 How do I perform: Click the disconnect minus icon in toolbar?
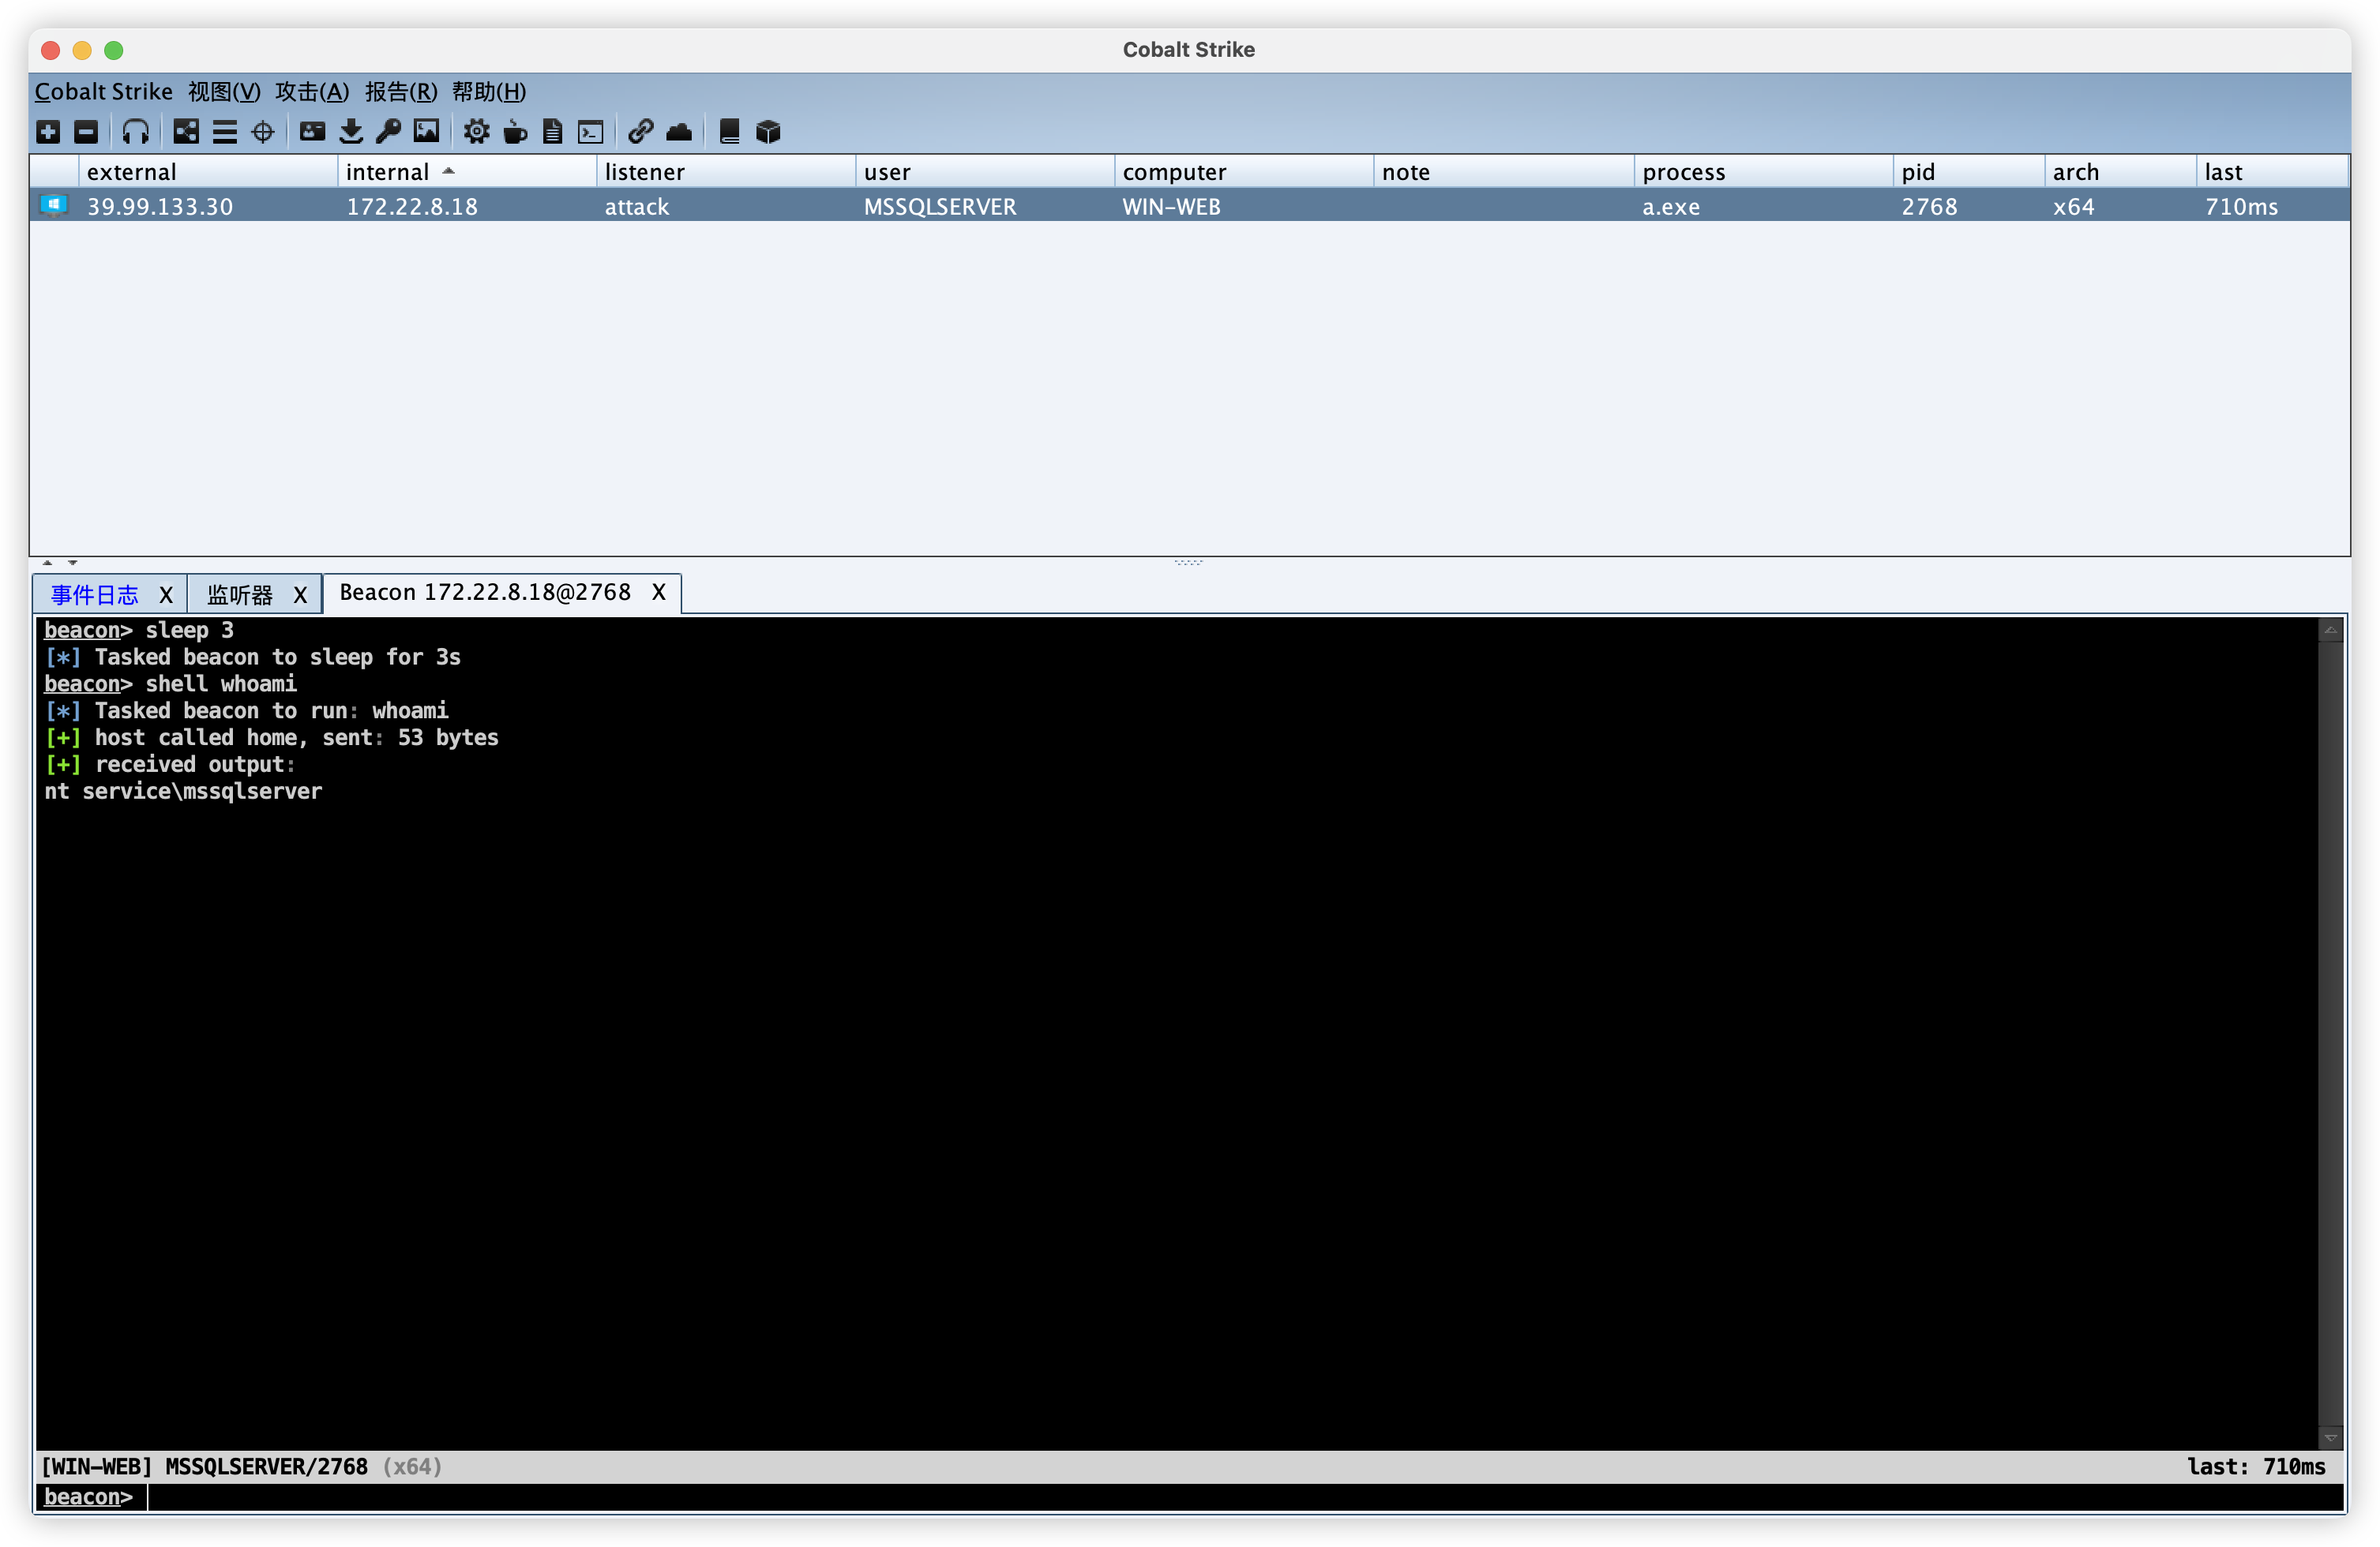coord(86,132)
